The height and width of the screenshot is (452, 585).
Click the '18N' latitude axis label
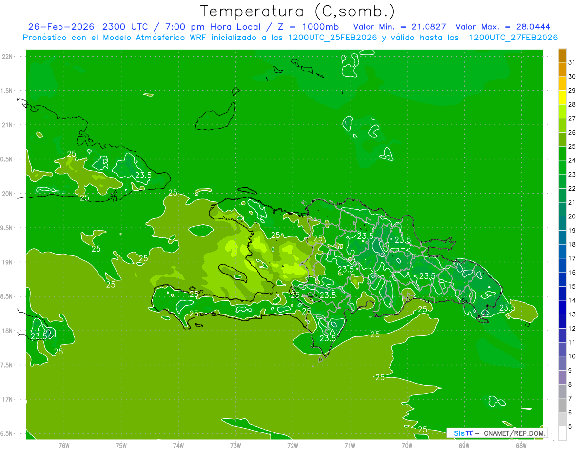tap(8, 331)
